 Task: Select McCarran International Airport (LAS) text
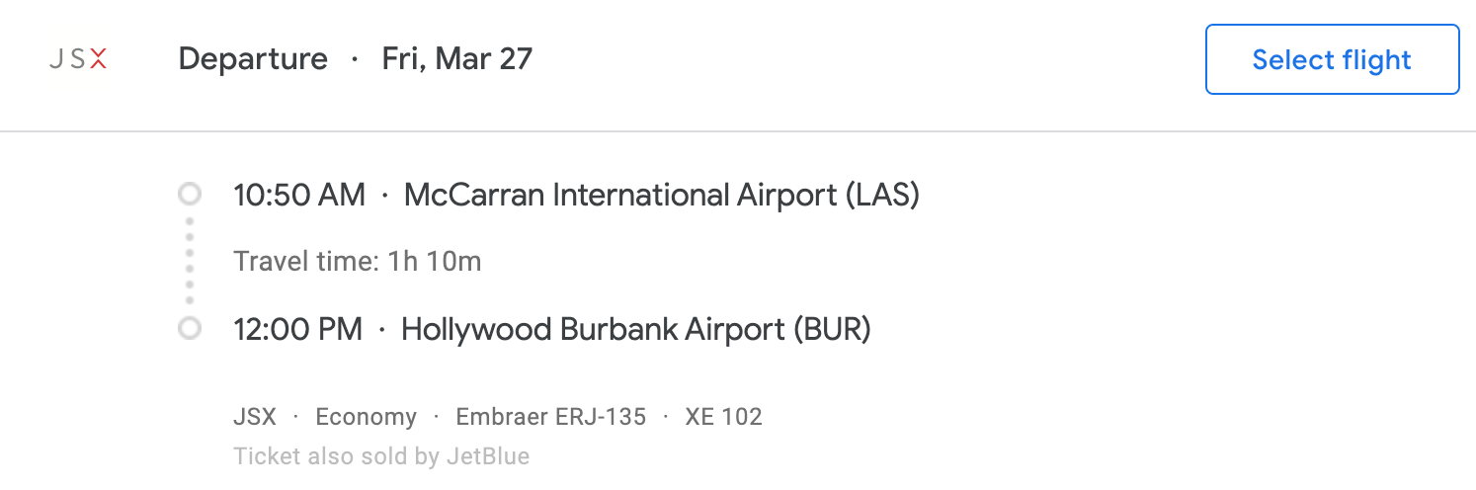tap(661, 196)
